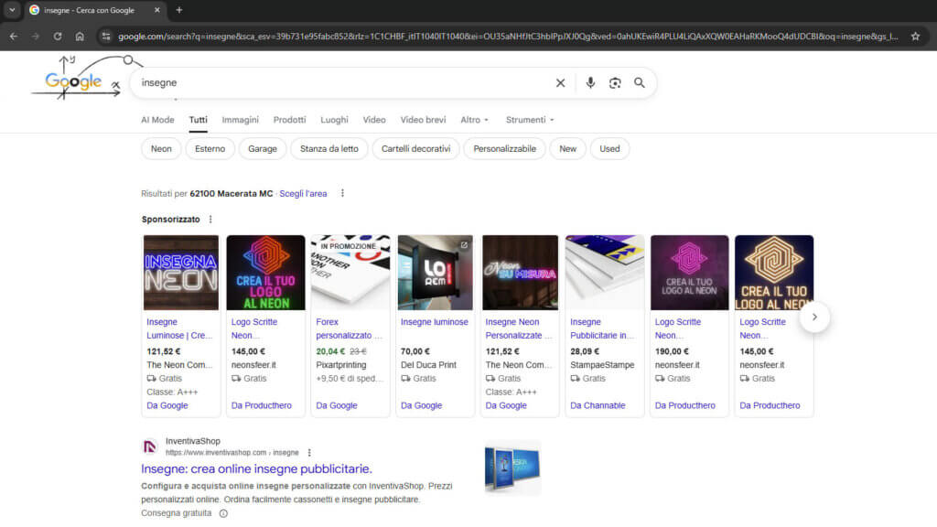Open the 'Neon su misura' product image
This screenshot has width=937, height=527.
520,273
